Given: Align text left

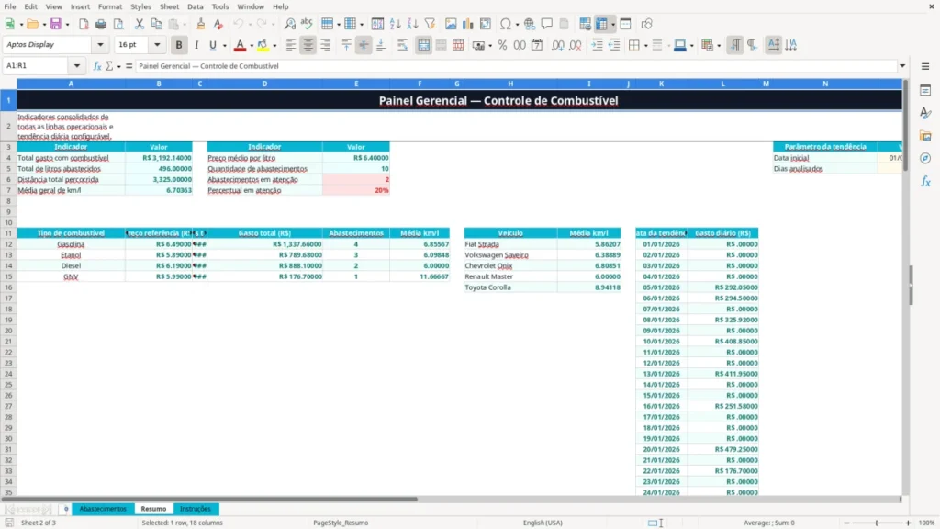Looking at the screenshot, I should [x=291, y=45].
